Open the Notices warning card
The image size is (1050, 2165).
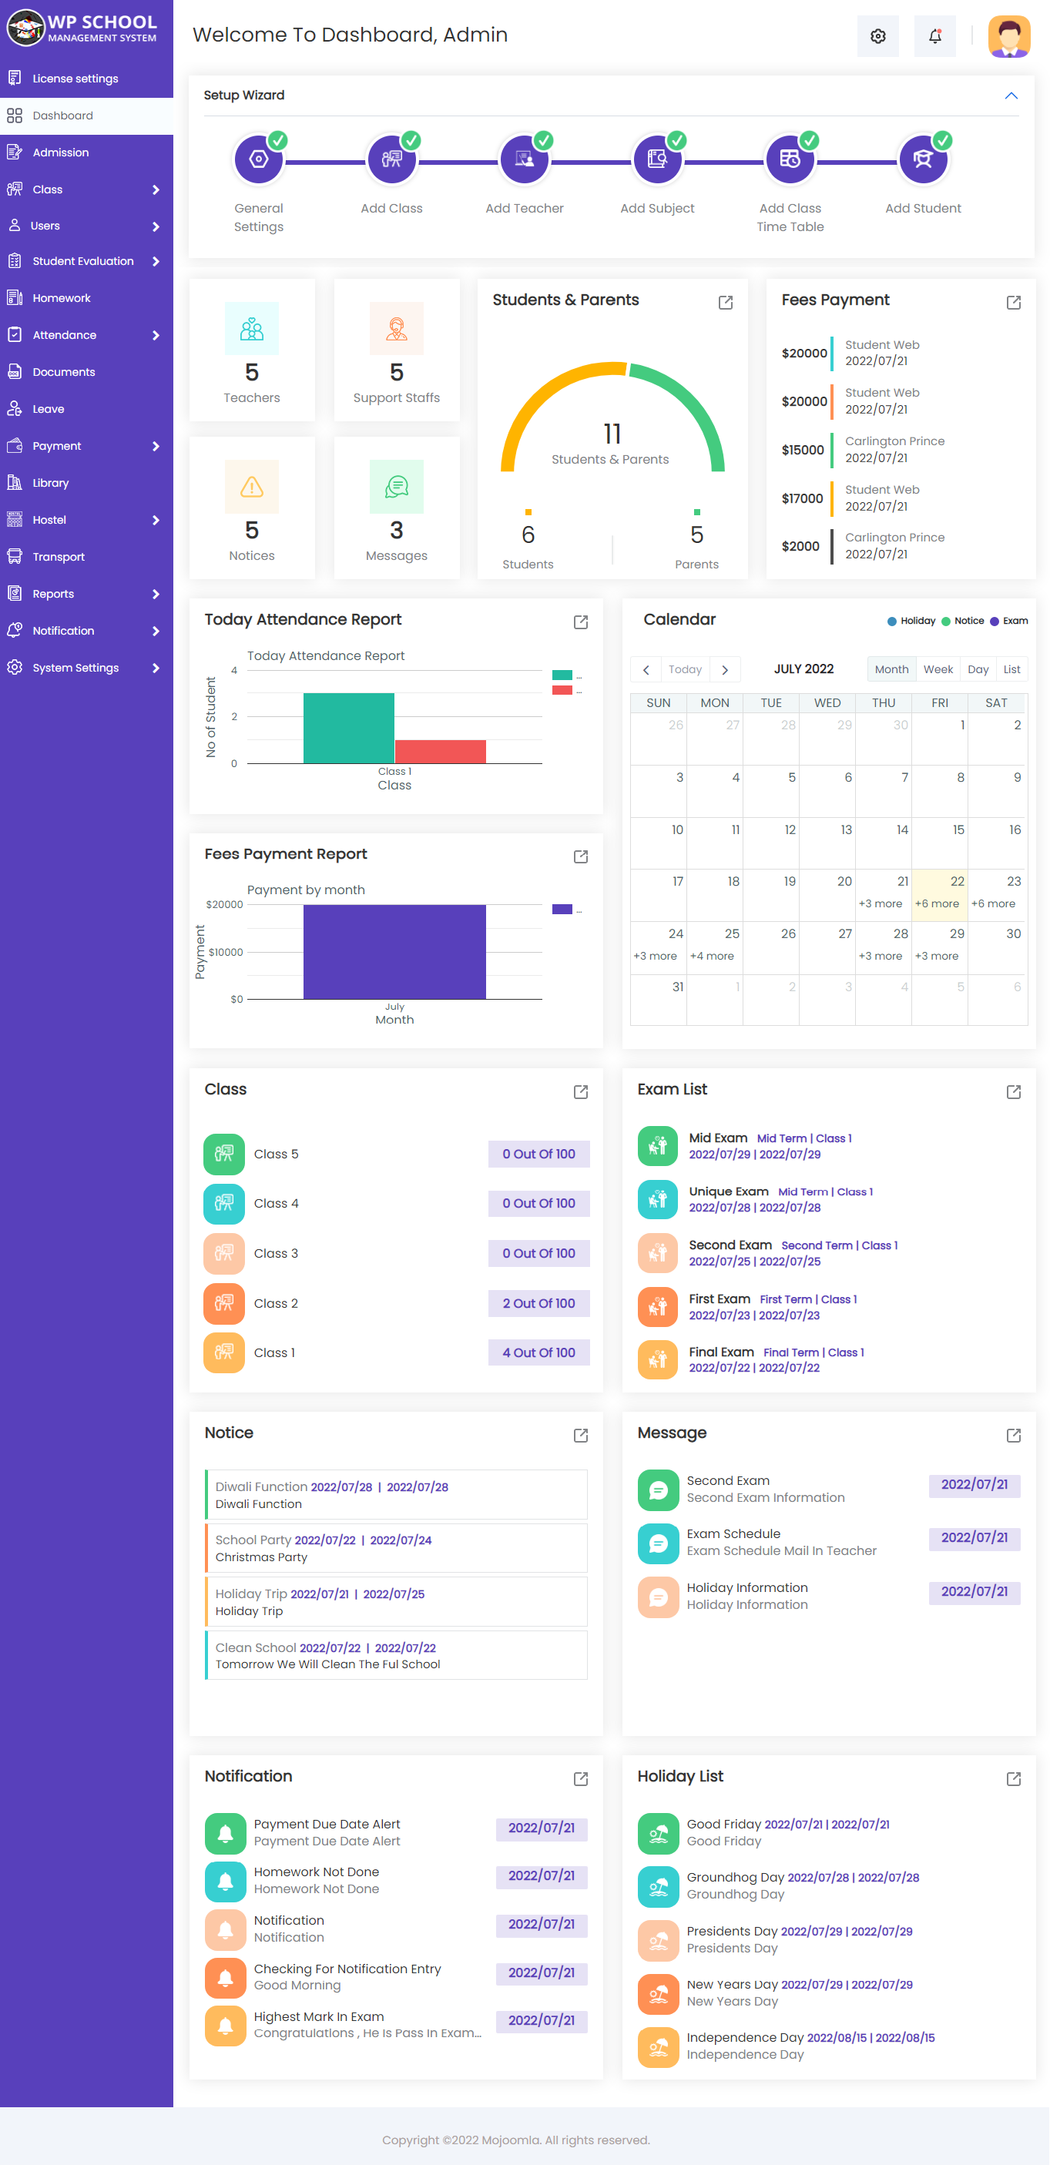click(252, 508)
